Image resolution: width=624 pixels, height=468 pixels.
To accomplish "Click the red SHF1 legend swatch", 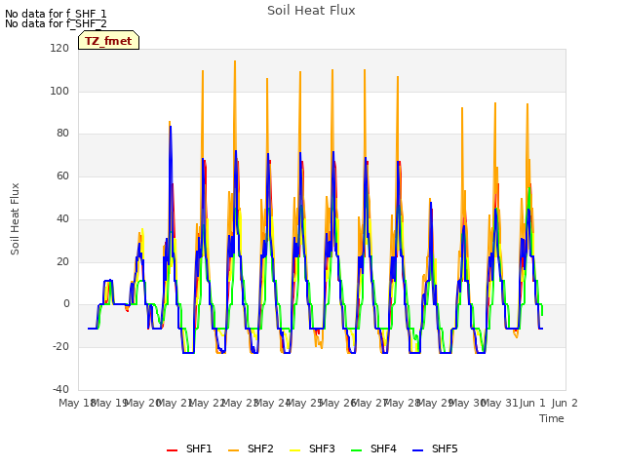I will tap(172, 450).
